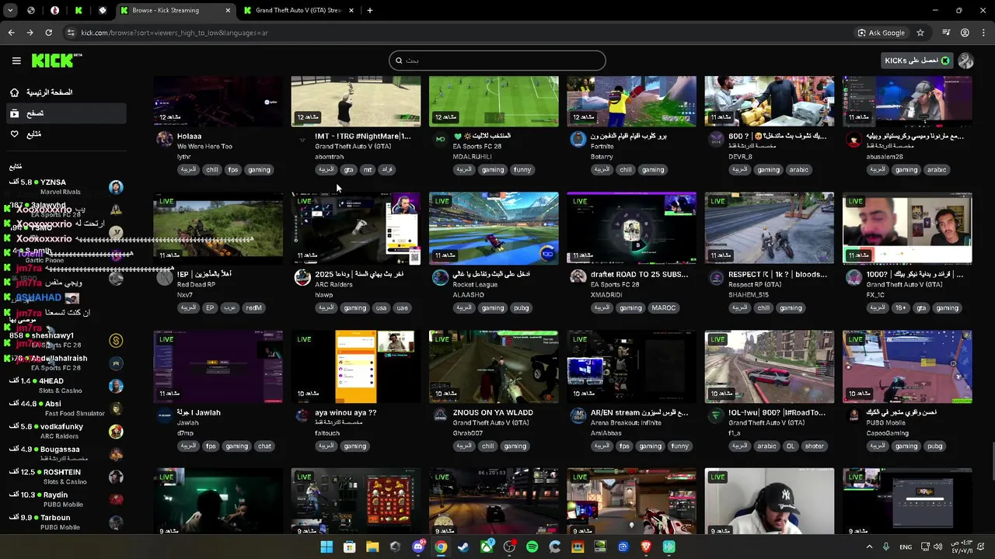The height and width of the screenshot is (559, 995).
Task: Open the Chrome profile icon
Action: (x=965, y=33)
